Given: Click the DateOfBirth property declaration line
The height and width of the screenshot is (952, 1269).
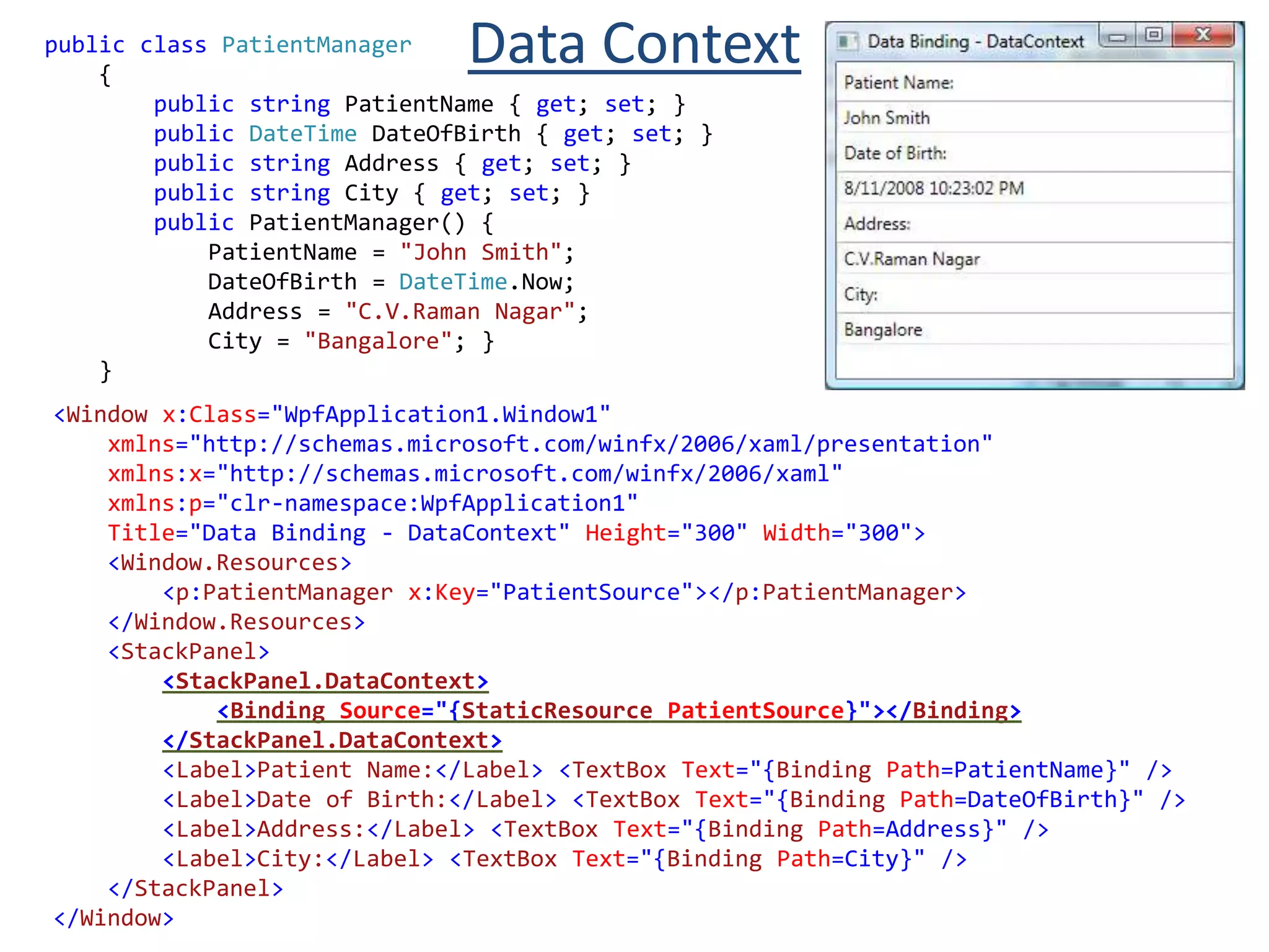Looking at the screenshot, I should pos(433,134).
